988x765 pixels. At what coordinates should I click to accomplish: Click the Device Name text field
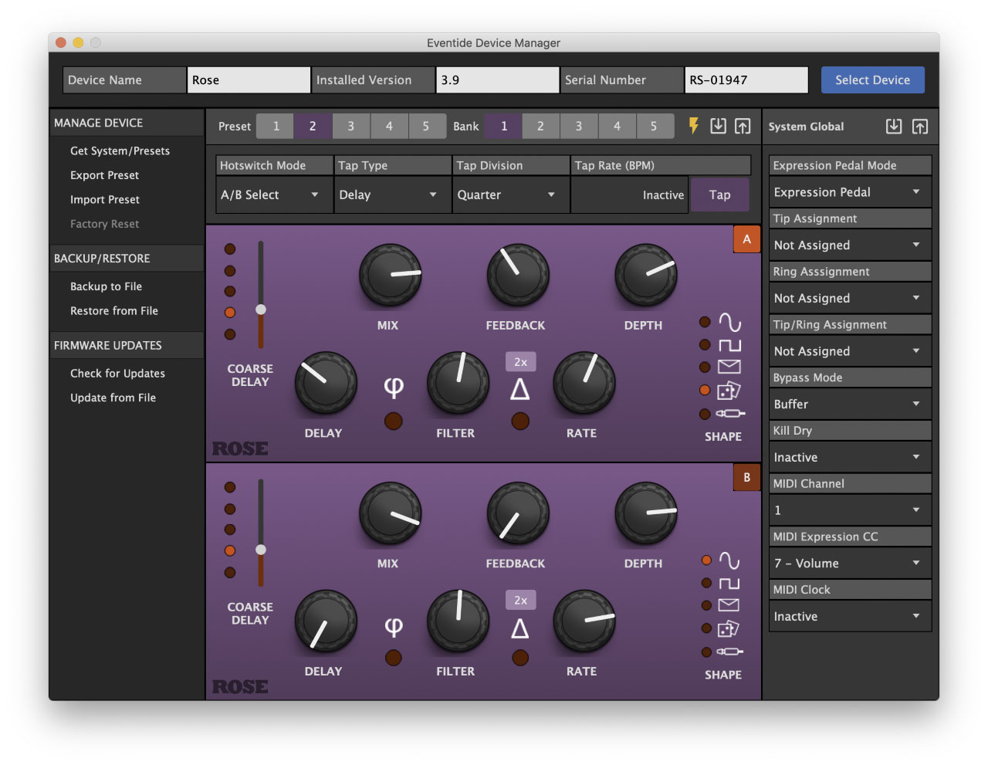tap(249, 80)
